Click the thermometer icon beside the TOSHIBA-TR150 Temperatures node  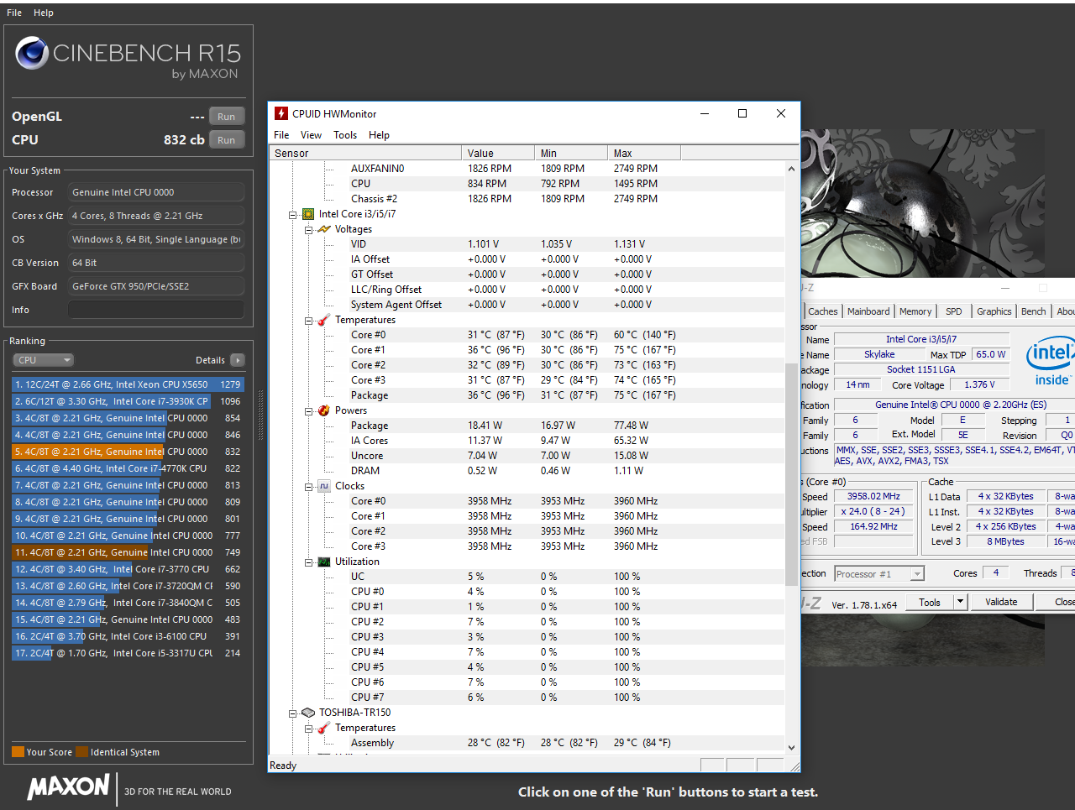pos(324,728)
